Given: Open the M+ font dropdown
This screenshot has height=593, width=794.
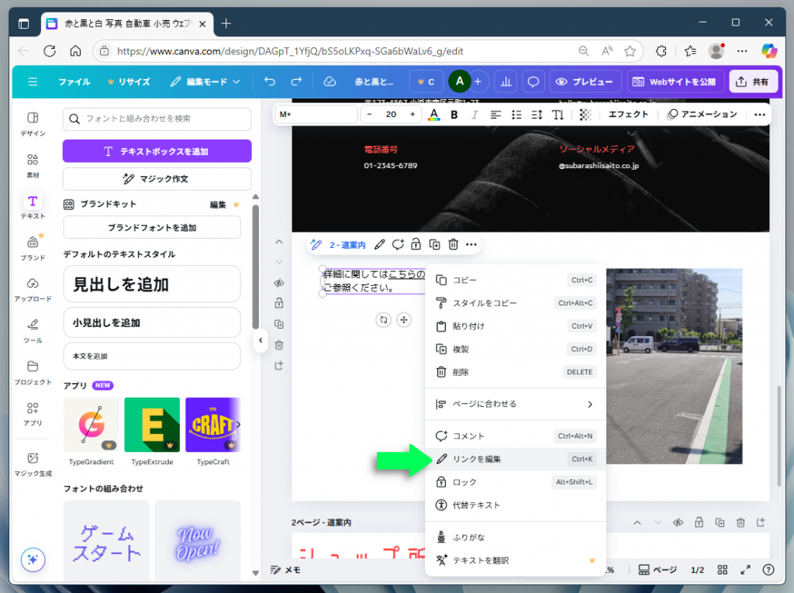Looking at the screenshot, I should (316, 114).
